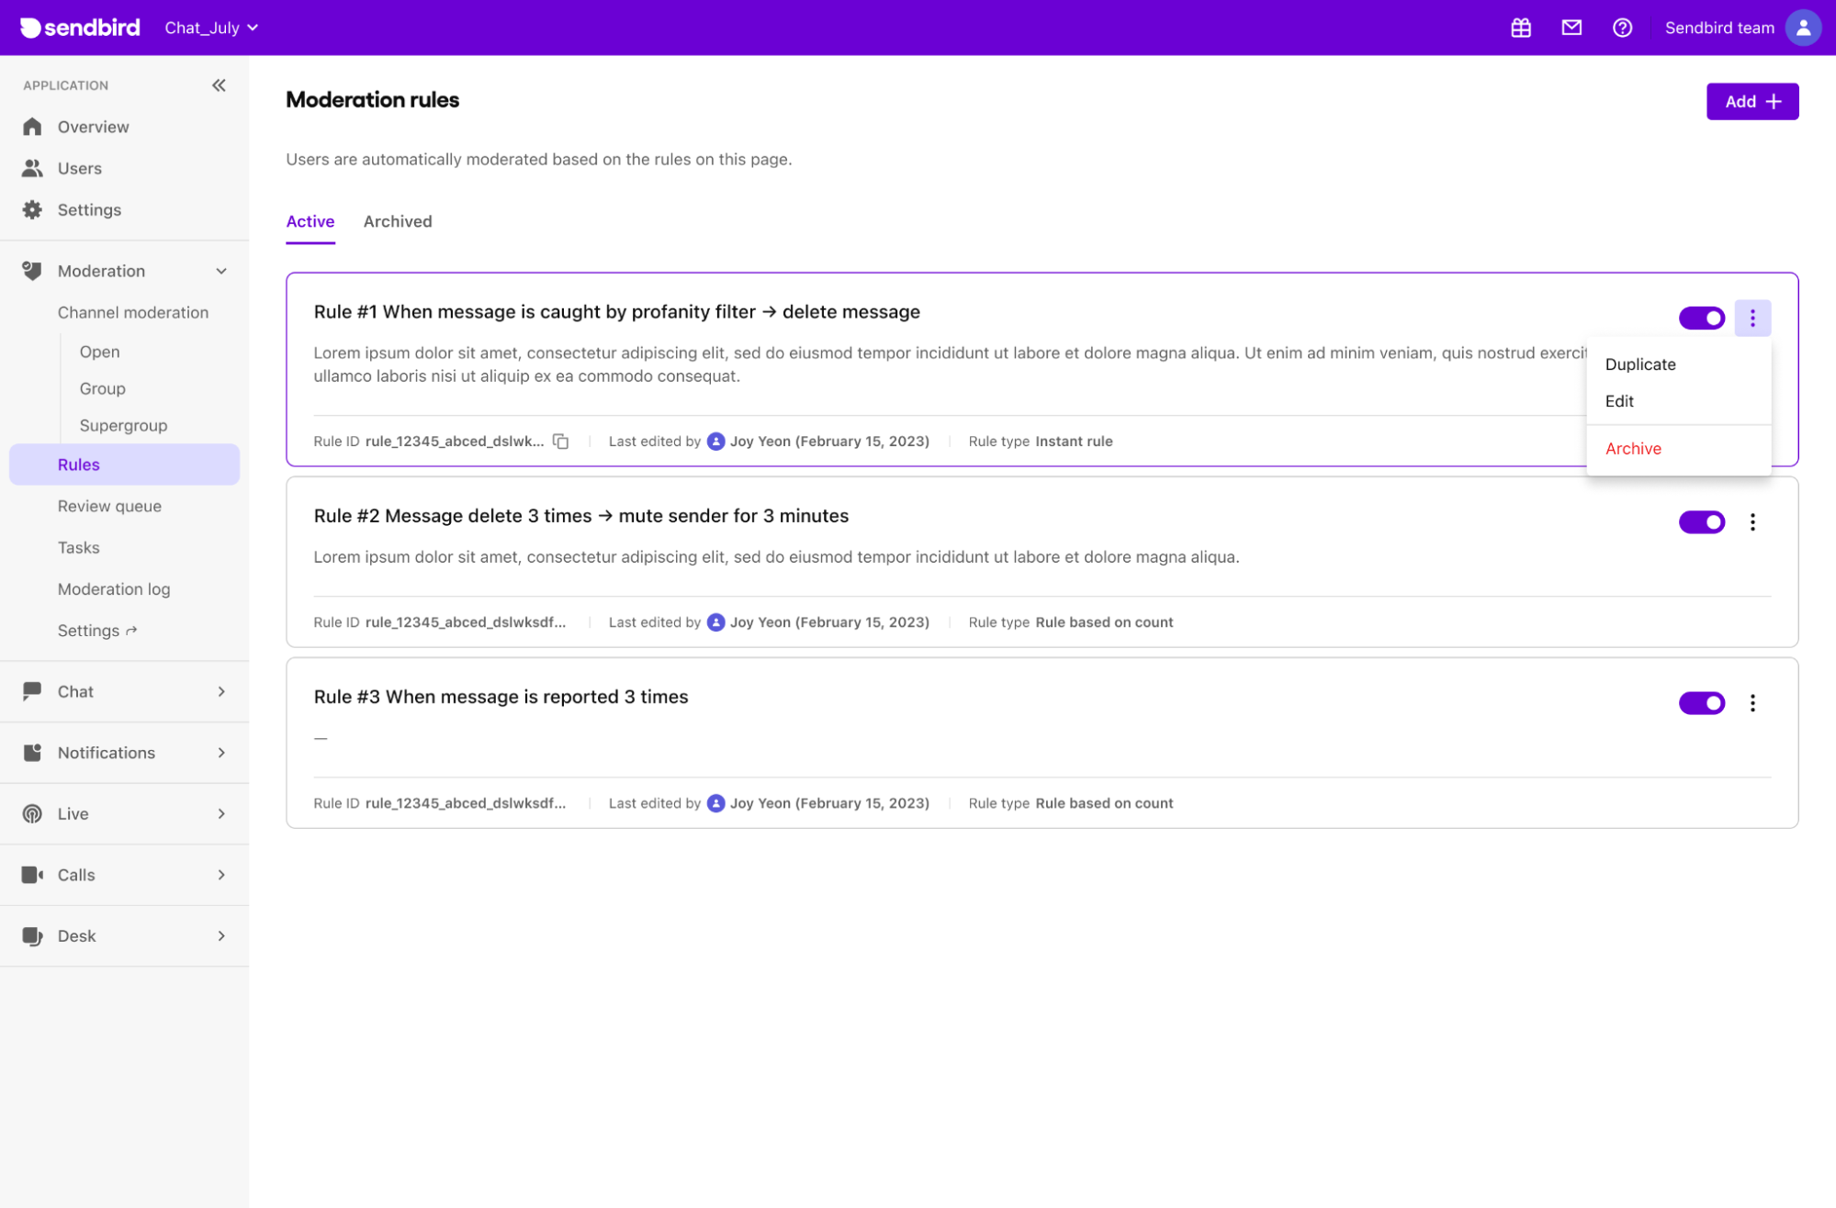Copy the Rule ID for Rule #1

[561, 441]
